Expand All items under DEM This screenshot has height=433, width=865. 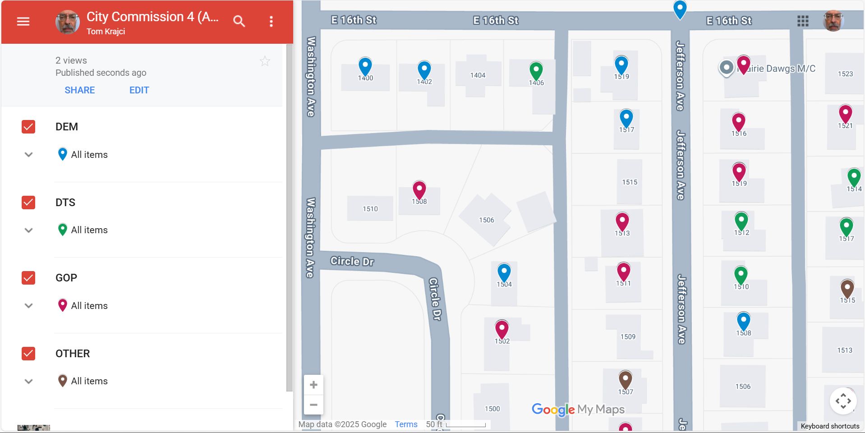28,154
